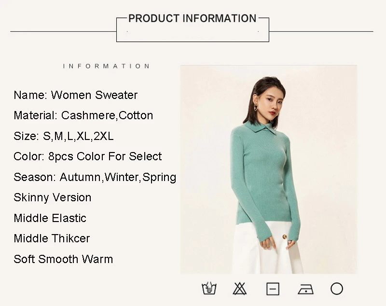Click the model's sweater collar
Screen dimensions: 386x306
(x=261, y=128)
